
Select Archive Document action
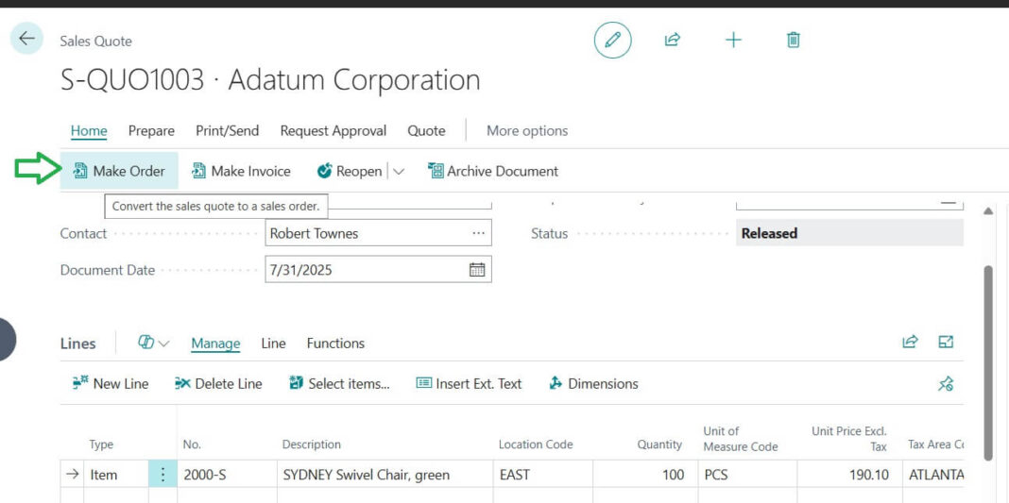[493, 172]
